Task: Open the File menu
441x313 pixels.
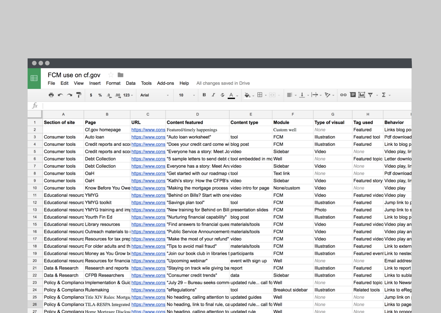Action: pyautogui.click(x=51, y=83)
